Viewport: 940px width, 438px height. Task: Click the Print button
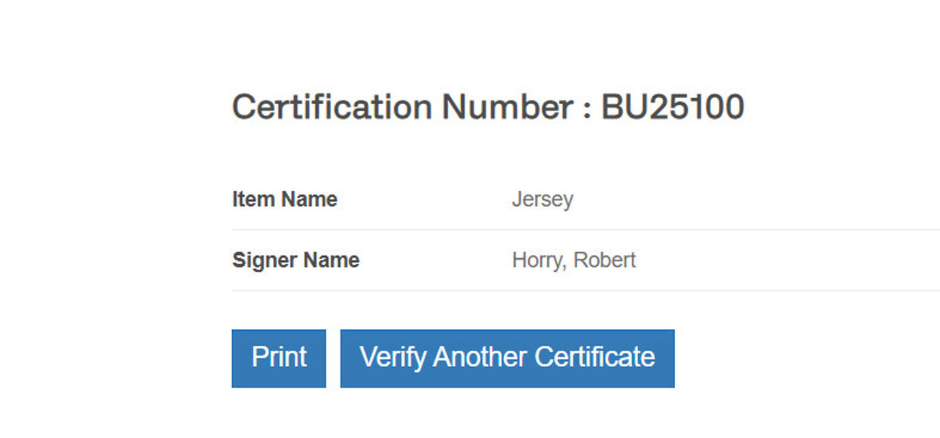tap(278, 358)
